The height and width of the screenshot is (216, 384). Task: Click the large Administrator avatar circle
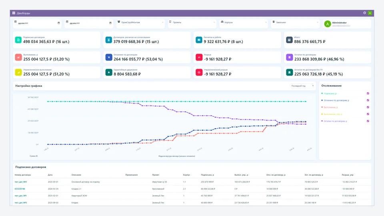328,24
